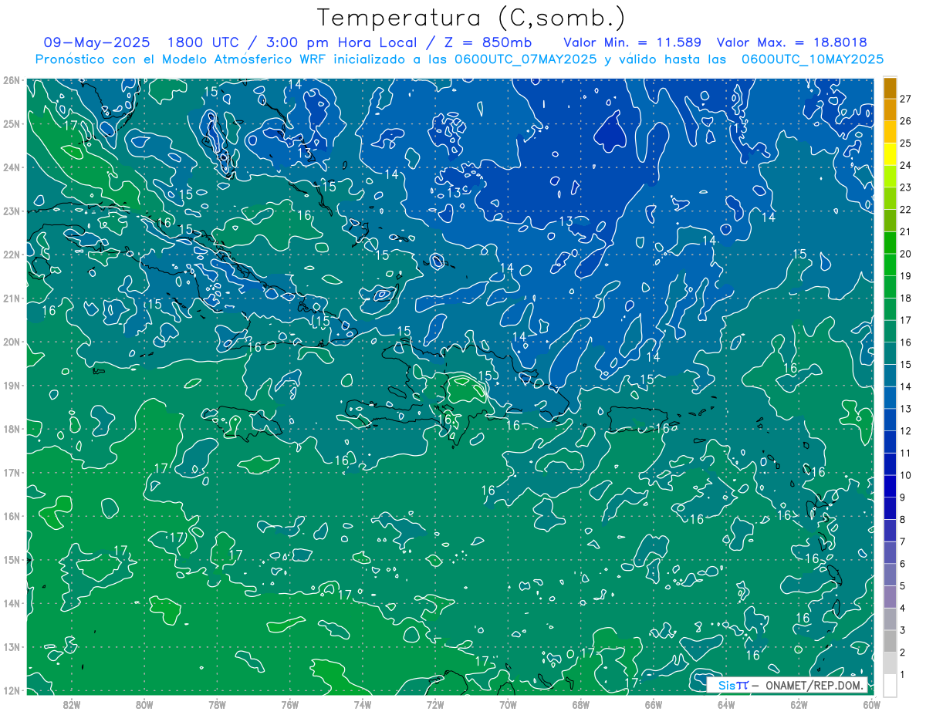Click the colorbar scale label "4"

click(x=904, y=608)
